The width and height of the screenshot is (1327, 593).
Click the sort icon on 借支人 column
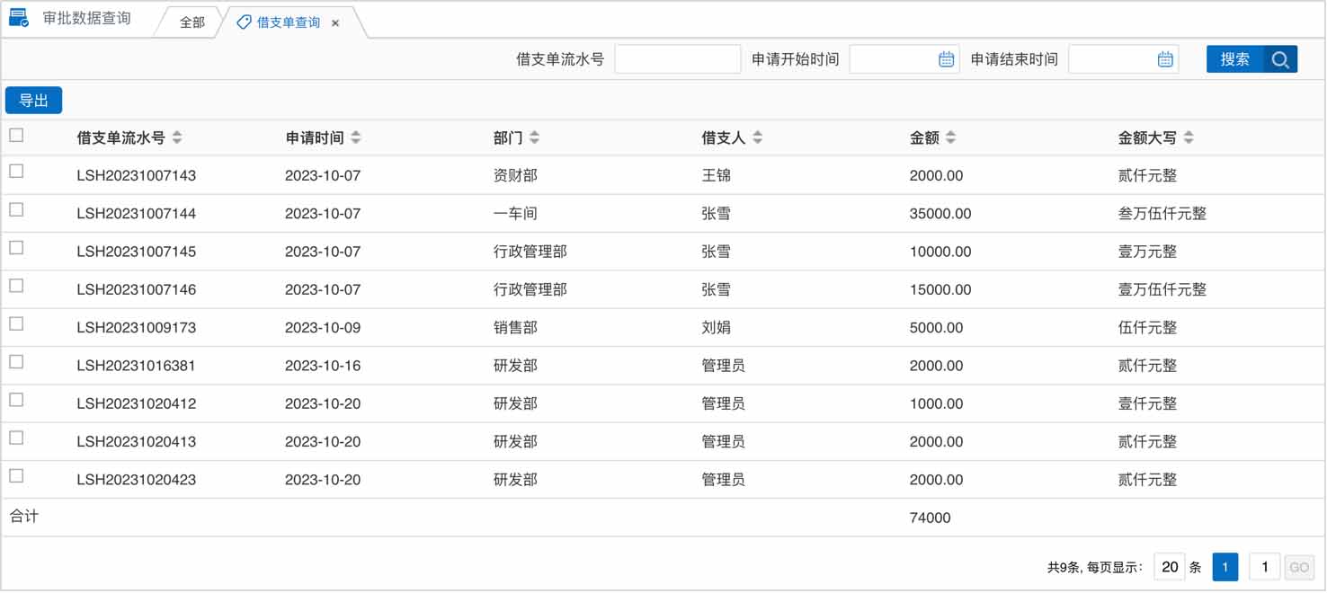pyautogui.click(x=758, y=137)
